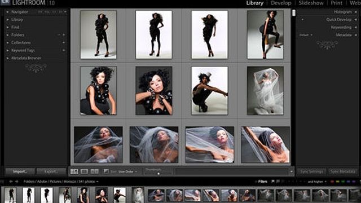Filter by the blue color label
Viewport: 361px width, 203px height.
click(x=349, y=182)
